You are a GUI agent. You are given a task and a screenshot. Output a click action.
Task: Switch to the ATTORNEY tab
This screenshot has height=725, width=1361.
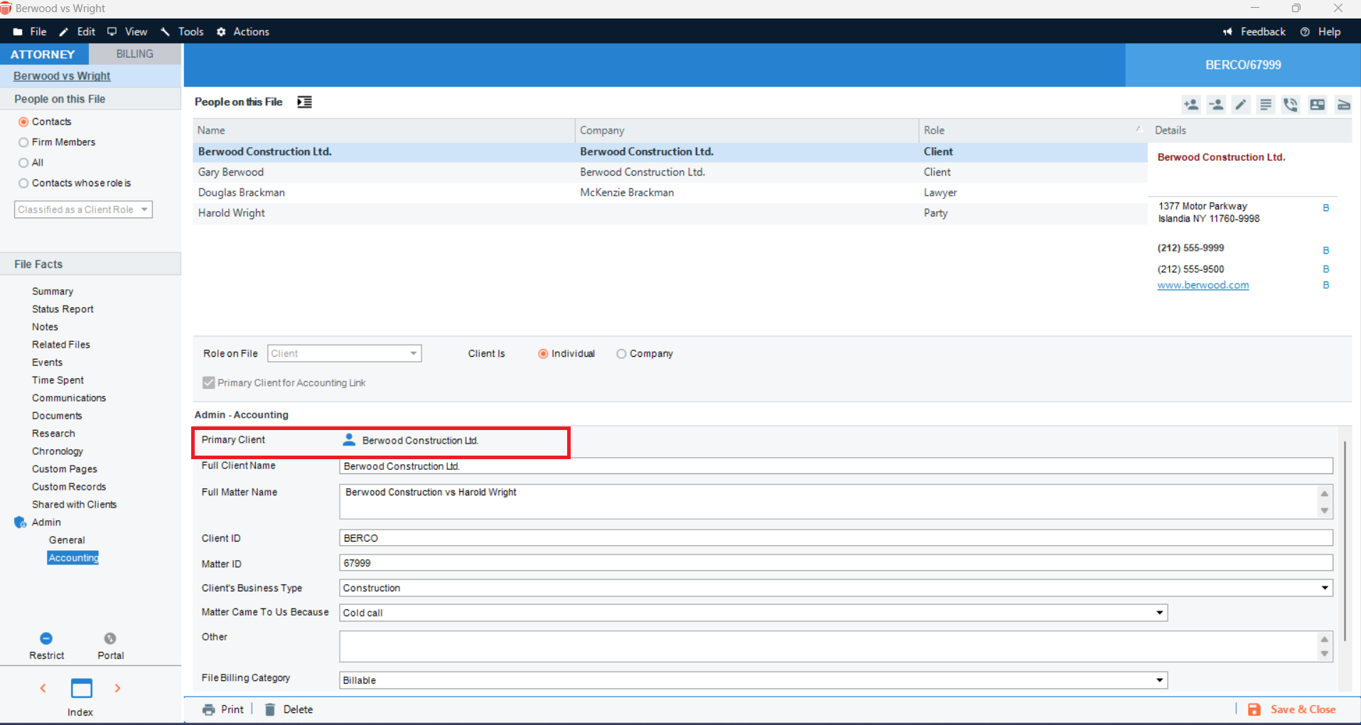pyautogui.click(x=43, y=54)
